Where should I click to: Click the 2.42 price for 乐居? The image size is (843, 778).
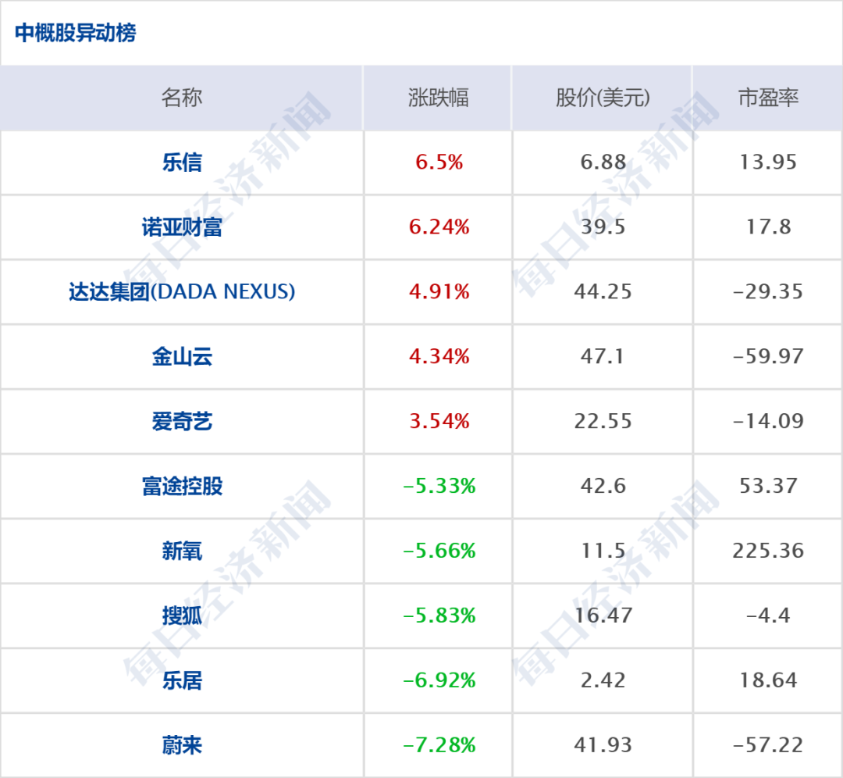[x=603, y=680]
